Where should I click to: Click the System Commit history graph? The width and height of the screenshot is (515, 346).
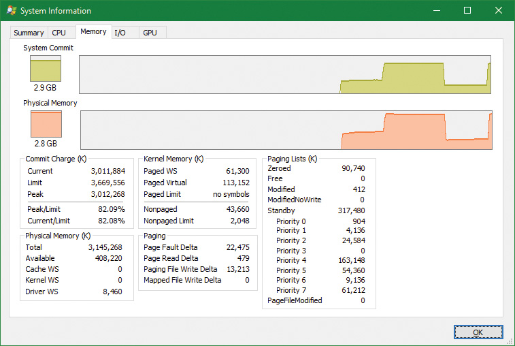pyautogui.click(x=285, y=74)
